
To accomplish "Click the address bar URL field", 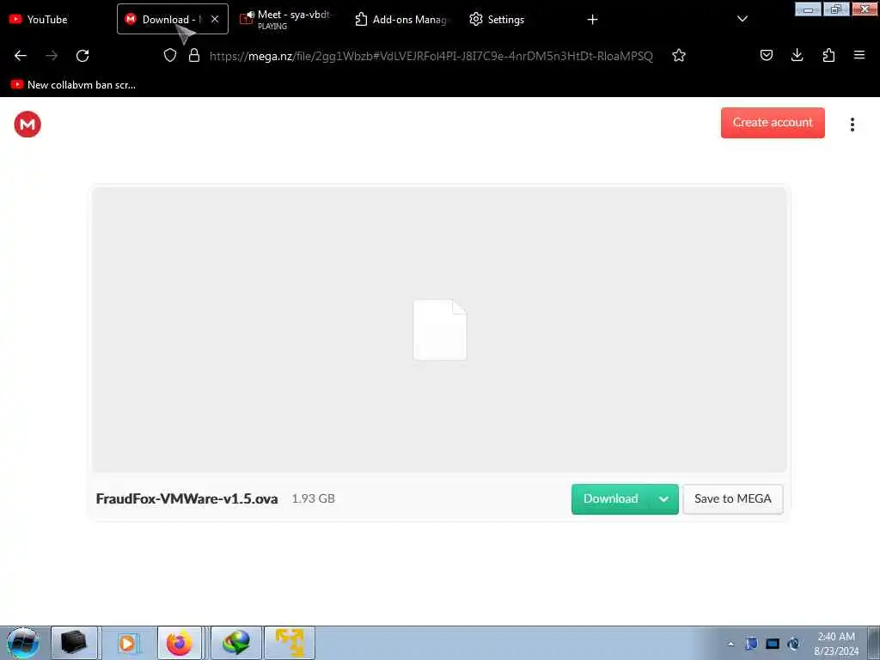I will [431, 56].
